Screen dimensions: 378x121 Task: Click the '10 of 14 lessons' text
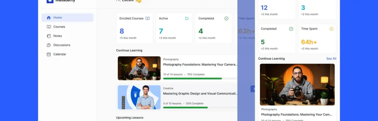(x=173, y=74)
